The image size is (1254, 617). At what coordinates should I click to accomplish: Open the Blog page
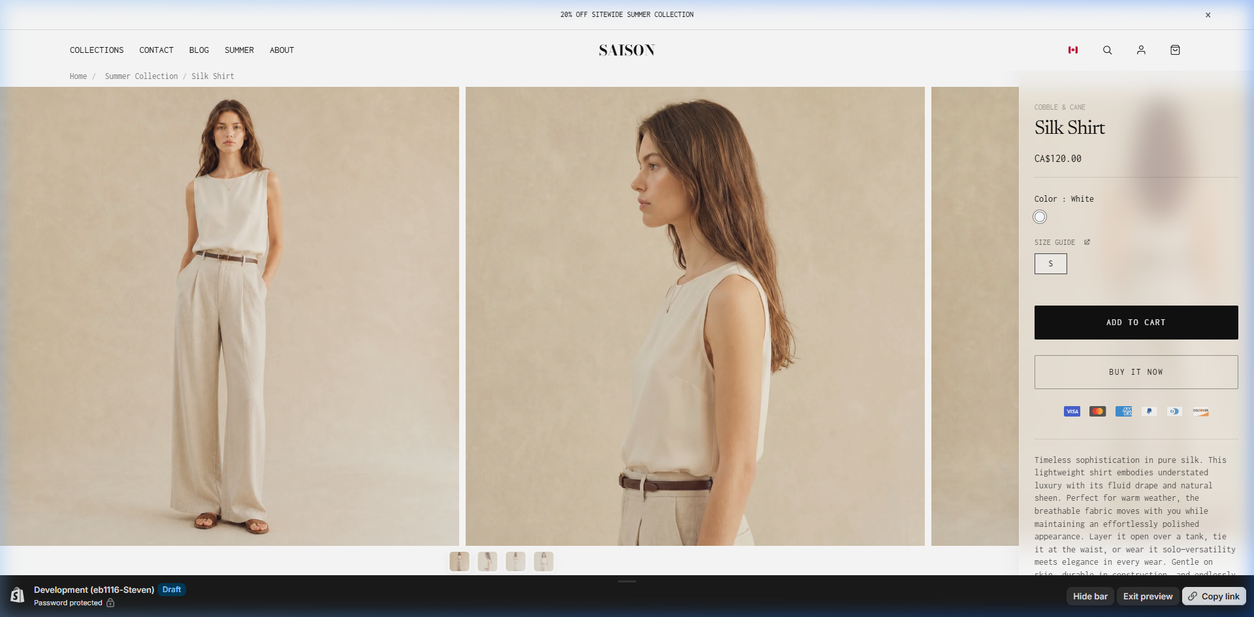point(199,50)
